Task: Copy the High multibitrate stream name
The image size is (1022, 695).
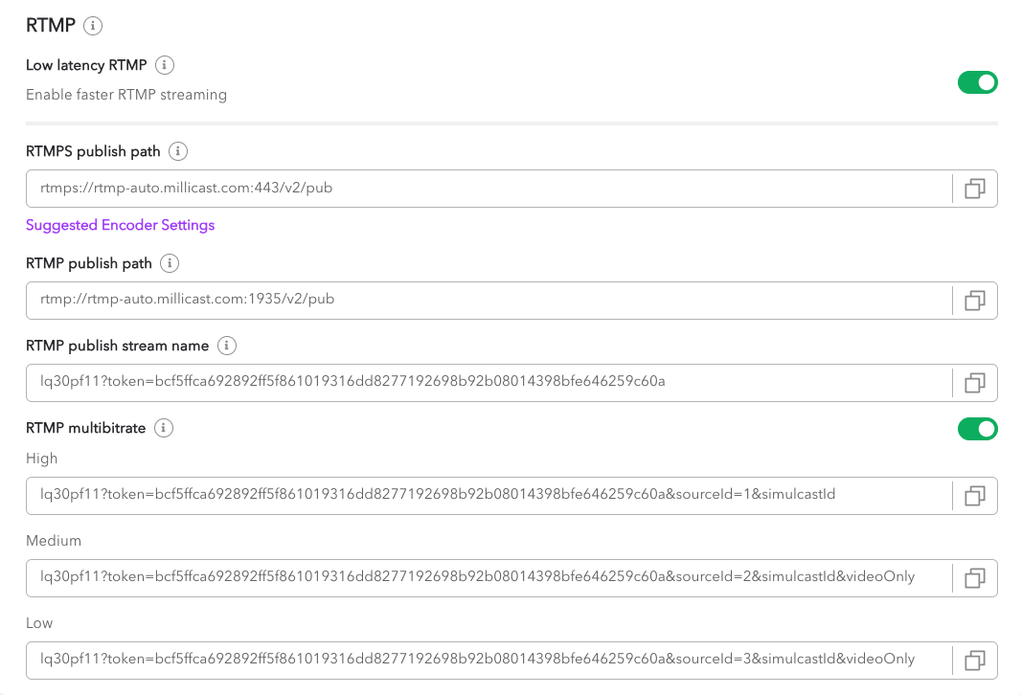Action: pos(975,495)
